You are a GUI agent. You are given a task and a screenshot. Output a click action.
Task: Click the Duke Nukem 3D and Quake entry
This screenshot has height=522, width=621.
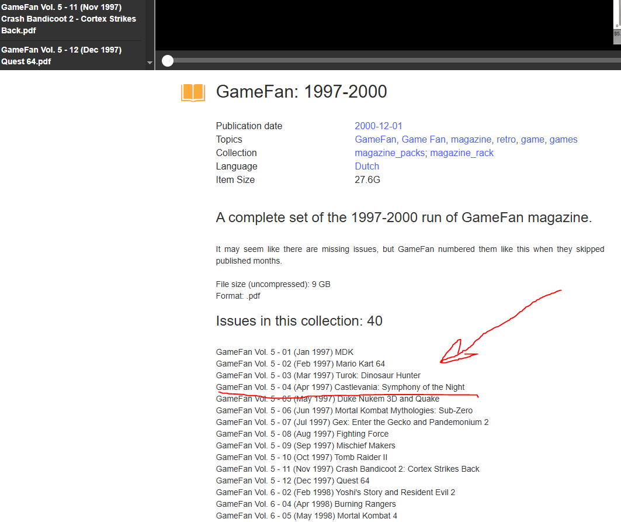point(328,399)
